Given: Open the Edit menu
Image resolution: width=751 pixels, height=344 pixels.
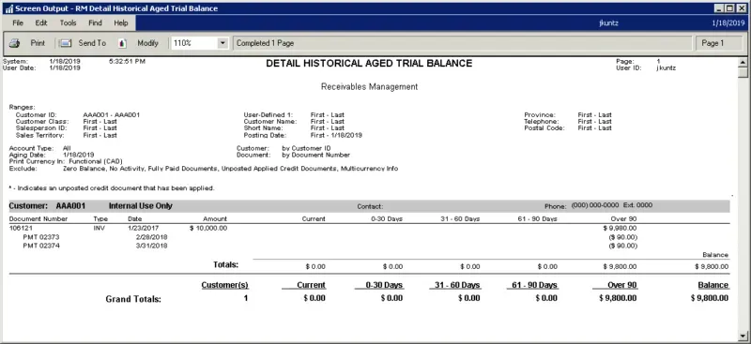Looking at the screenshot, I should [x=41, y=23].
